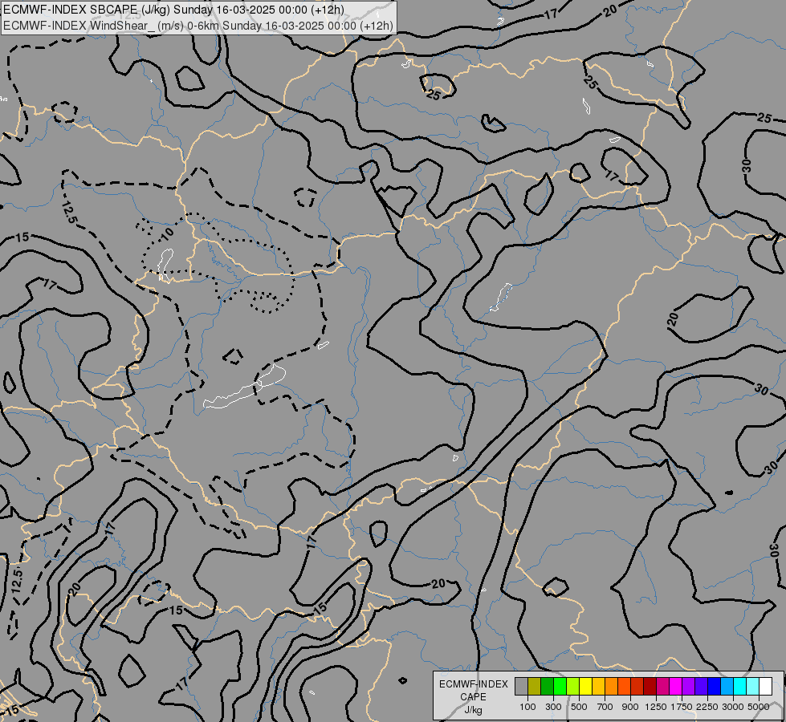Click the ECMWF-INDEX WindShear 0-6km title line
The width and height of the screenshot is (786, 722).
coord(198,26)
